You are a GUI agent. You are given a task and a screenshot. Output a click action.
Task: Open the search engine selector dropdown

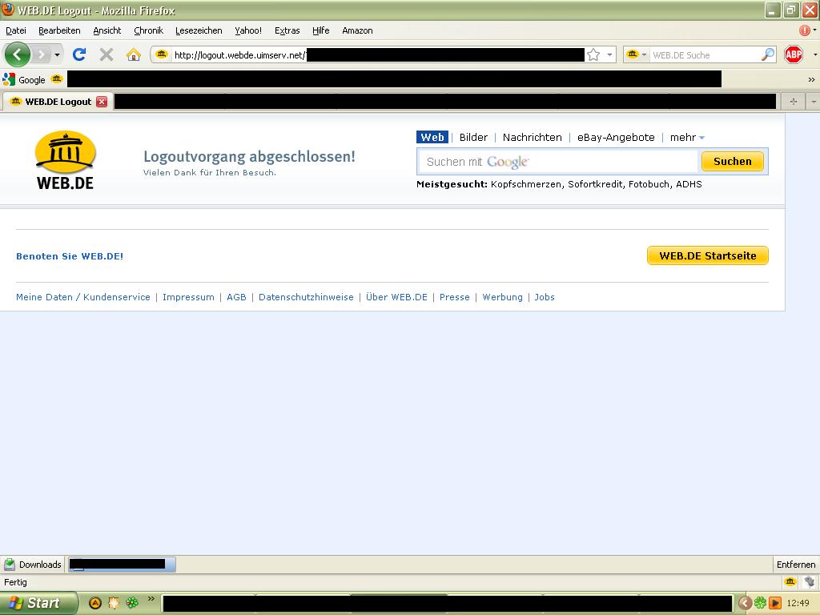637,54
